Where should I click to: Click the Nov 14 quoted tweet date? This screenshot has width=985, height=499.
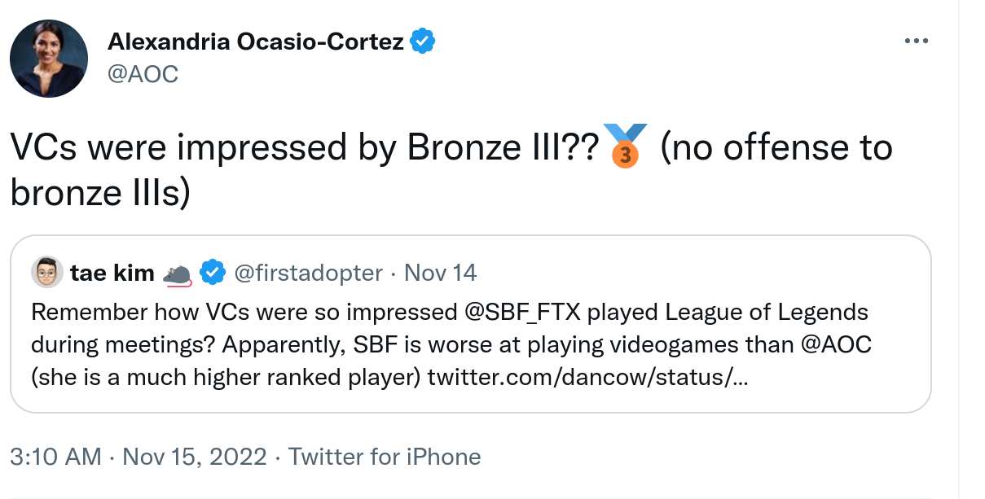[440, 274]
